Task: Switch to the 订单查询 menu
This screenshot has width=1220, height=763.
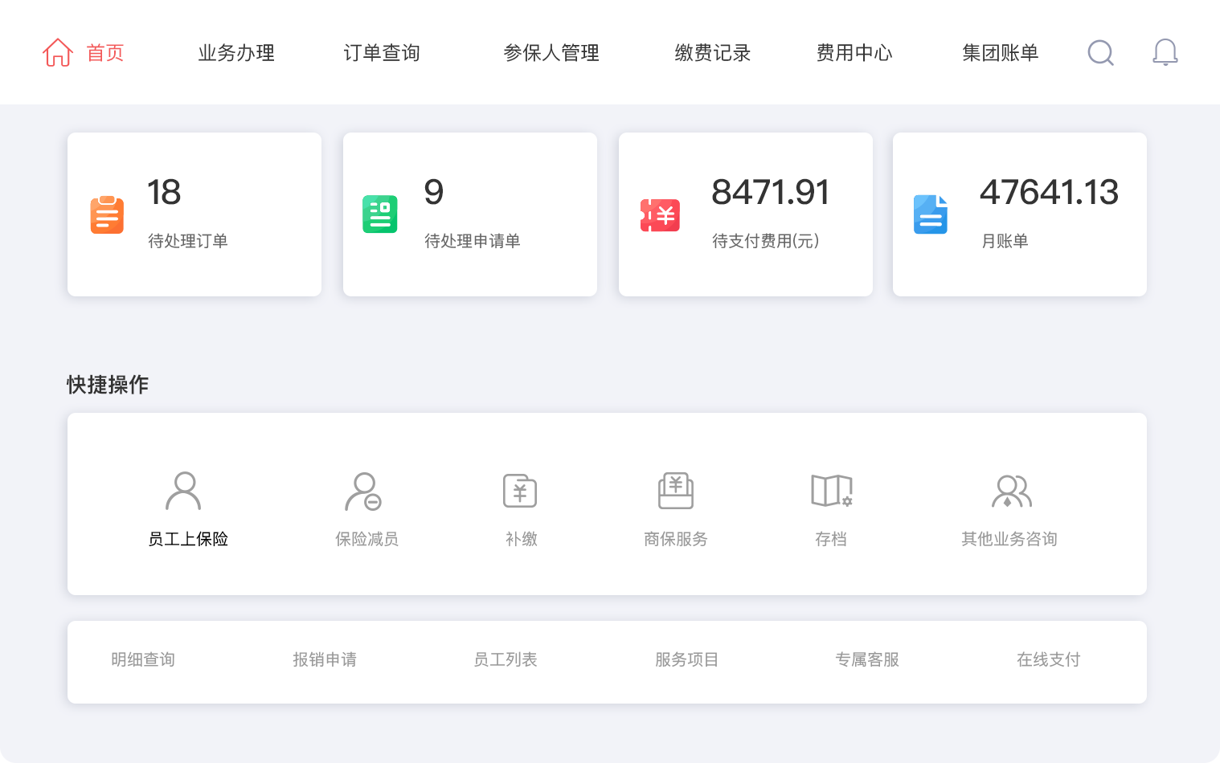Action: [x=382, y=53]
